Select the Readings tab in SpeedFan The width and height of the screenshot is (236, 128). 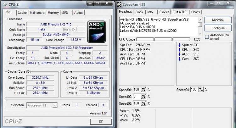click(125, 12)
